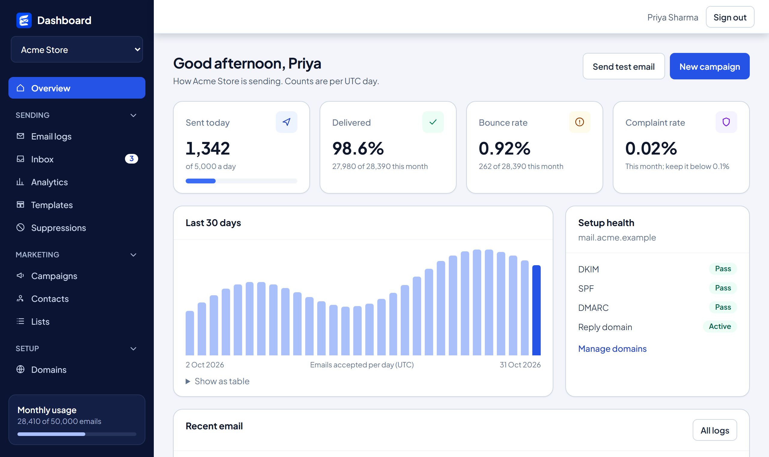Click the Inbox tray icon
Screen dimensions: 769x457
[x=20, y=159]
